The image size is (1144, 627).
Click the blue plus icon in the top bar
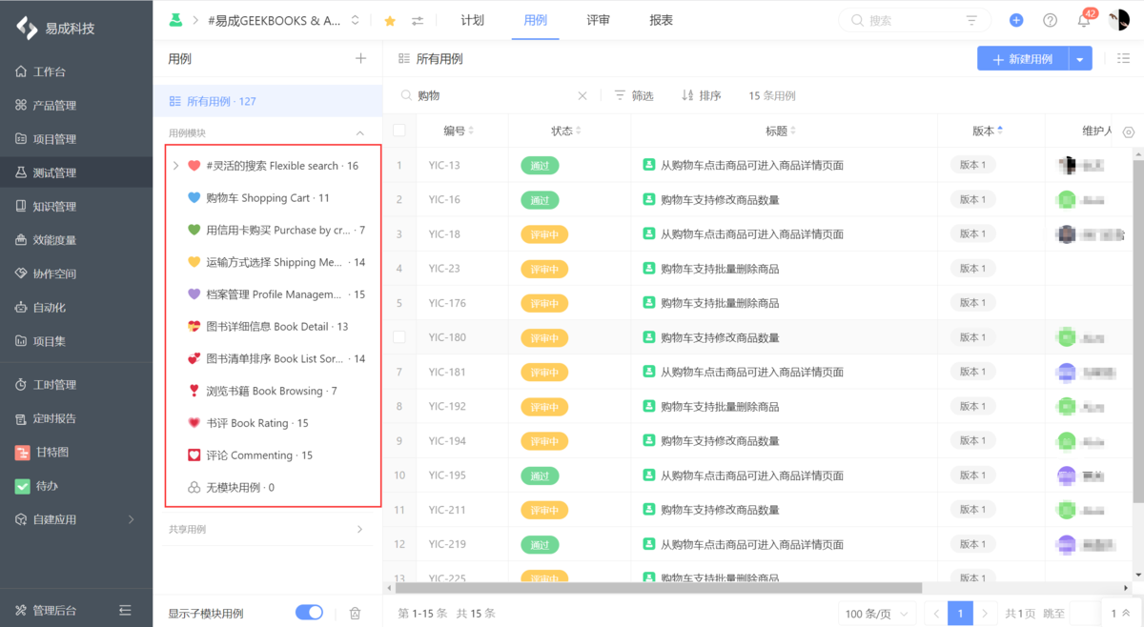[x=1015, y=19]
